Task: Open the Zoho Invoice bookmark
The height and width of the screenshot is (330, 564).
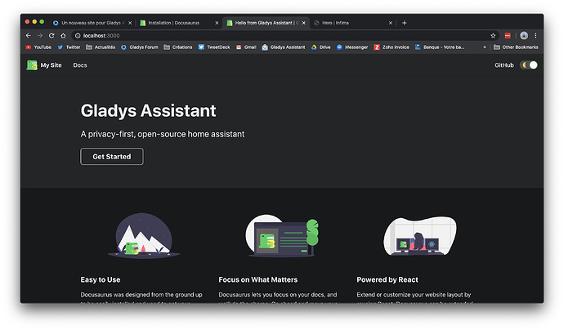Action: point(392,47)
